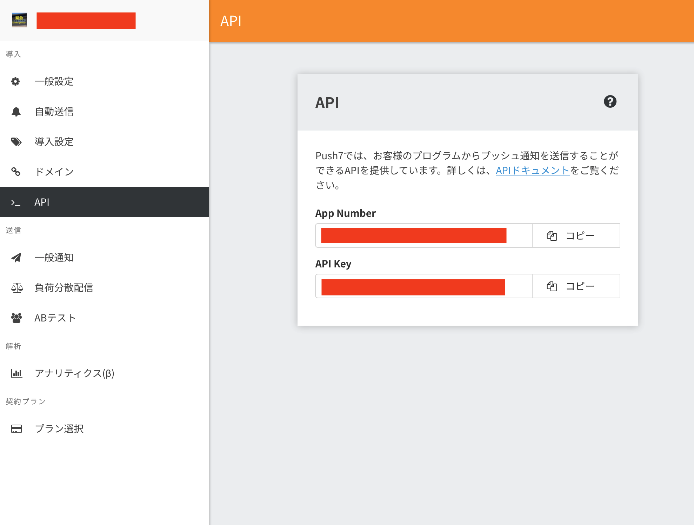The height and width of the screenshot is (525, 694).
Task: Click the credit card icon for プラン選択
Action: [x=16, y=429]
